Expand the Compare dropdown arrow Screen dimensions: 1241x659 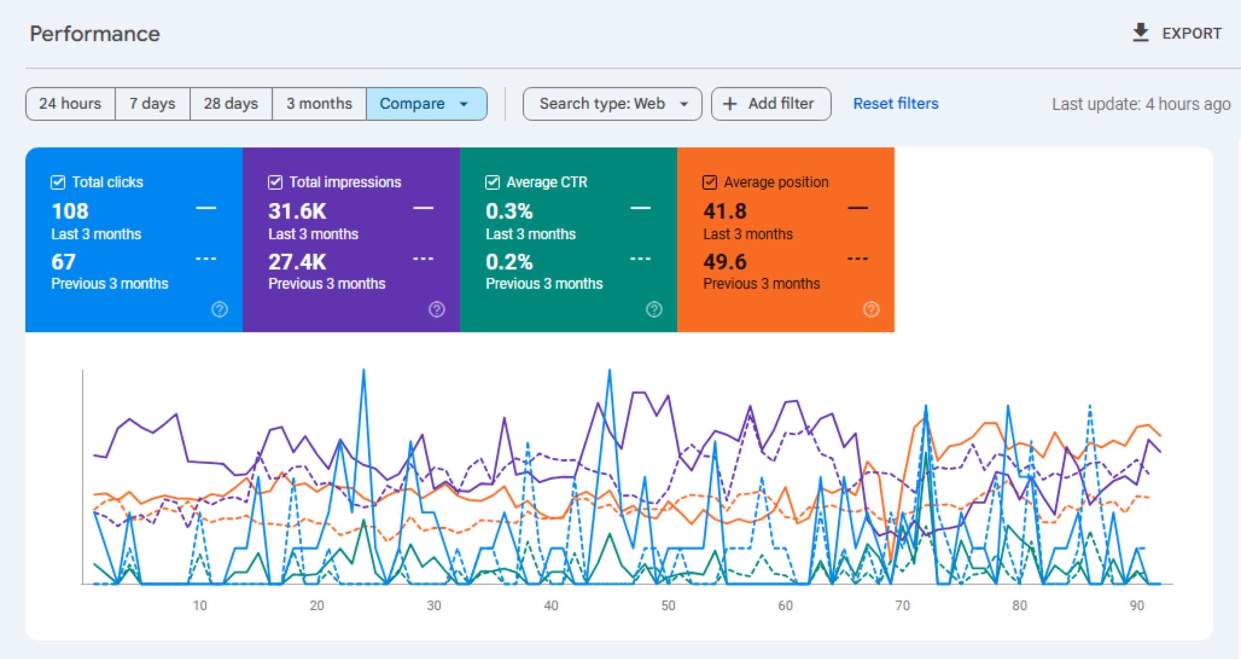click(464, 104)
